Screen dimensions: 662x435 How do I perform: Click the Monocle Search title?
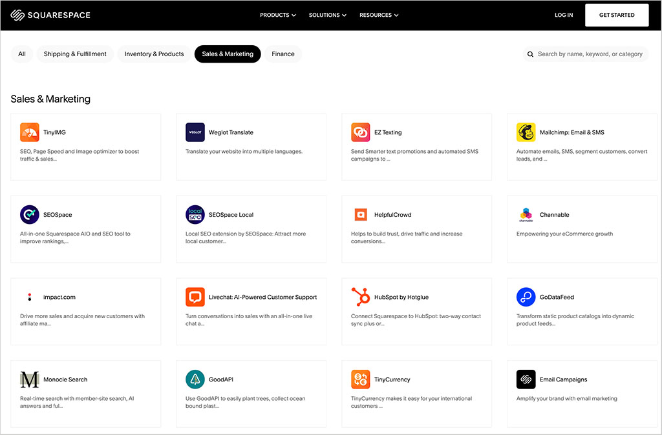click(65, 379)
